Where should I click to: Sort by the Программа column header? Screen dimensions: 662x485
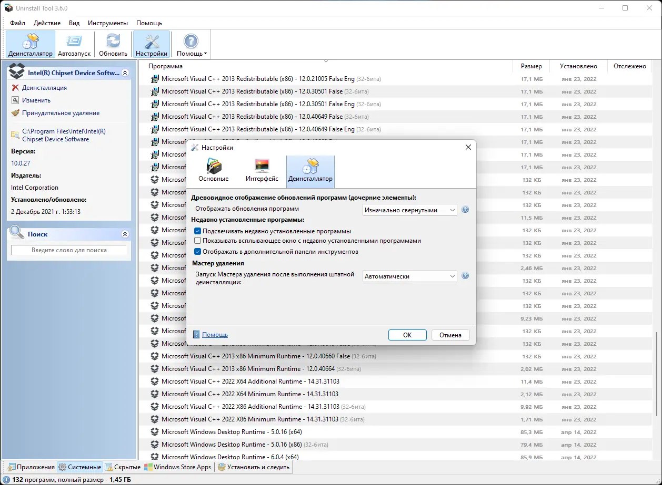tap(325, 66)
